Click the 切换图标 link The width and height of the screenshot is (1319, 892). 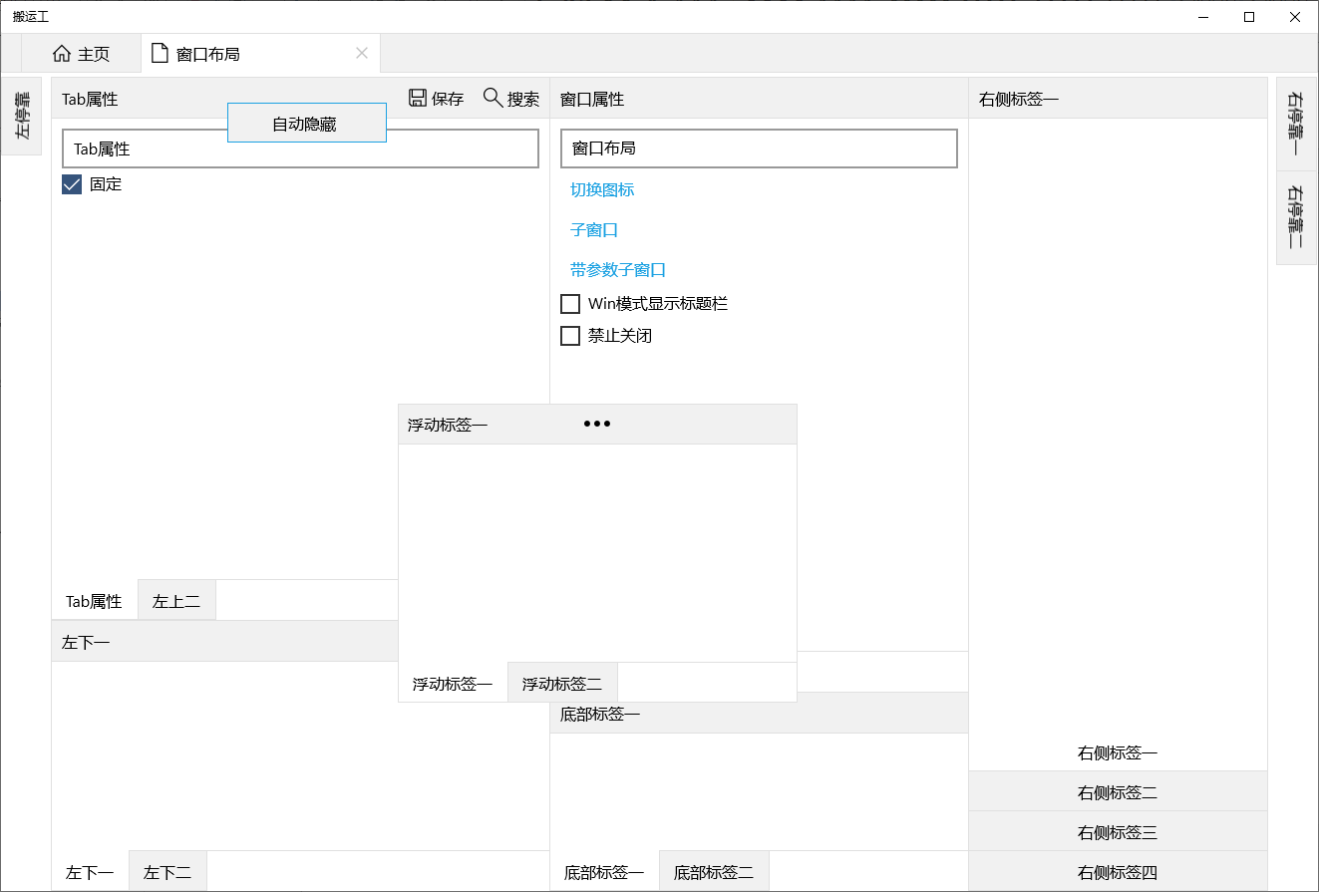[x=602, y=189]
